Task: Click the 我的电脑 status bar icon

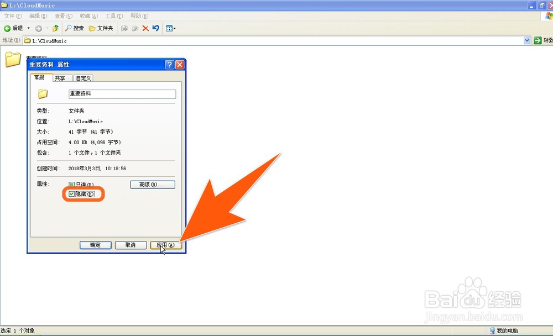Action: (492, 330)
